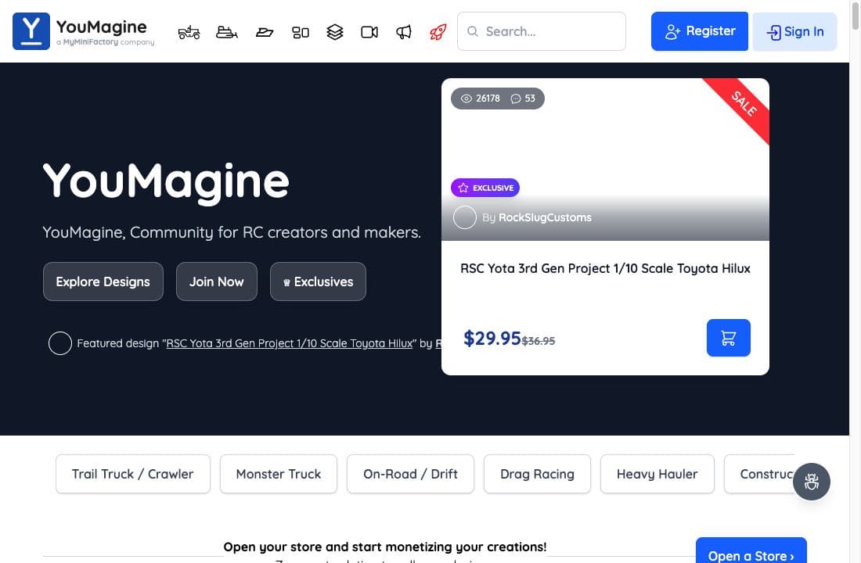The image size is (861, 563).
Task: Click the megaphone announcements icon
Action: (x=404, y=32)
